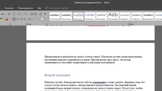The image size is (162, 91).
Task: Apply text highlight color
Action: pos(1,19)
